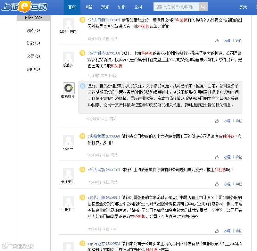Open the 公司 tab in top navigation
257x251 pixels.
(138, 7)
